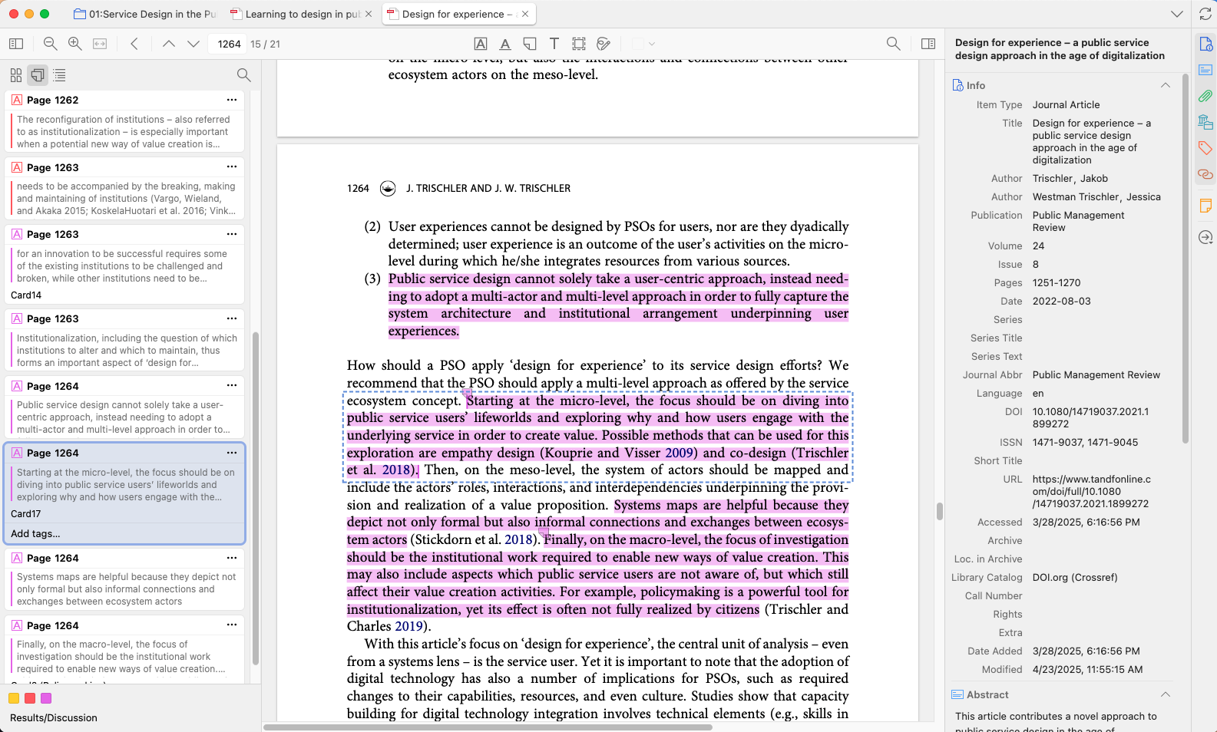Select the Draw/ink tool
This screenshot has width=1217, height=732.
point(604,44)
